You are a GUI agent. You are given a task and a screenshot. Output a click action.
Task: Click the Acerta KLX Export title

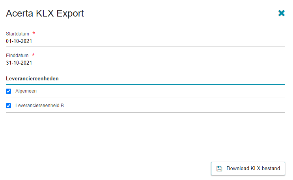pos(45,13)
